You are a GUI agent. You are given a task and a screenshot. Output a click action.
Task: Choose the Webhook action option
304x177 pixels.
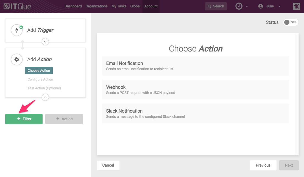(x=196, y=90)
